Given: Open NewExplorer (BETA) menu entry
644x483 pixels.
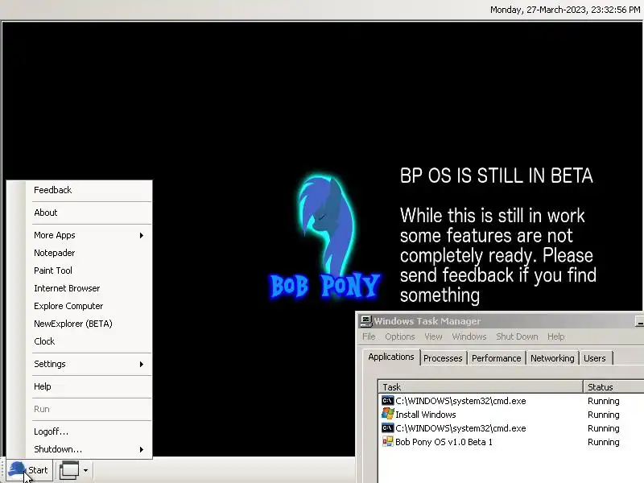Looking at the screenshot, I should pos(89,324).
